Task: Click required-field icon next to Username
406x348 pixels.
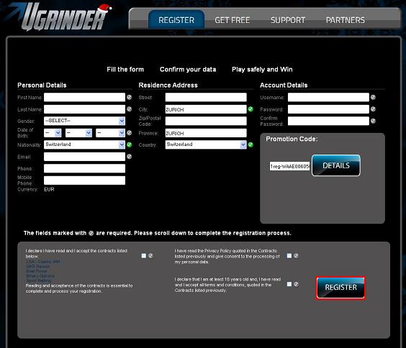Action: click(x=373, y=97)
